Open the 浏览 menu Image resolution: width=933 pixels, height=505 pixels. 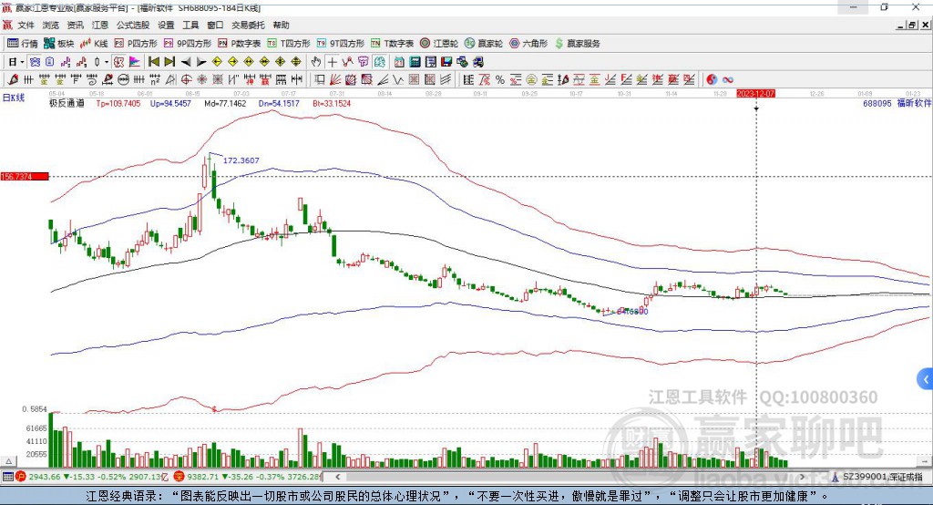tap(51, 25)
